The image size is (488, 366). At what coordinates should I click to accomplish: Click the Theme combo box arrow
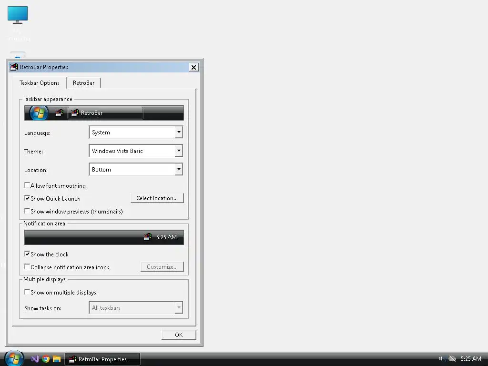pos(179,151)
